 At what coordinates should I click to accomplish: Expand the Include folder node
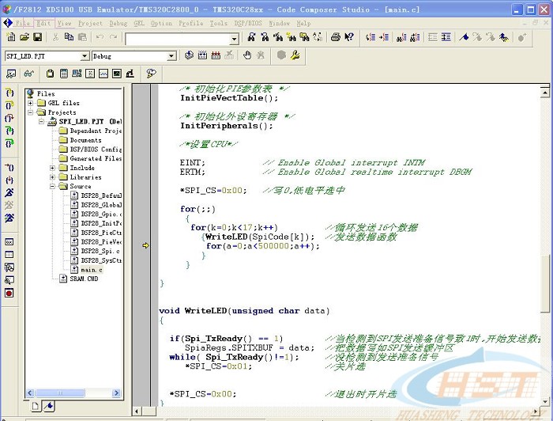[x=53, y=168]
